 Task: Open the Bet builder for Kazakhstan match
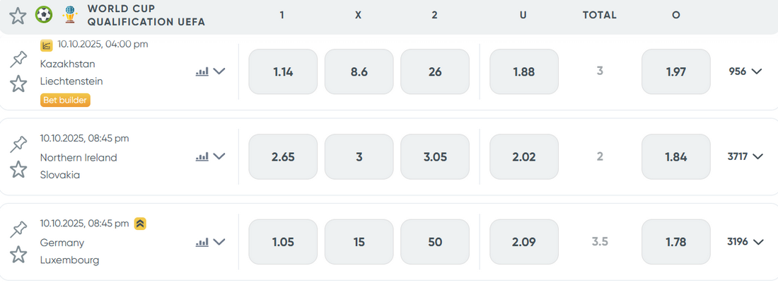(65, 100)
